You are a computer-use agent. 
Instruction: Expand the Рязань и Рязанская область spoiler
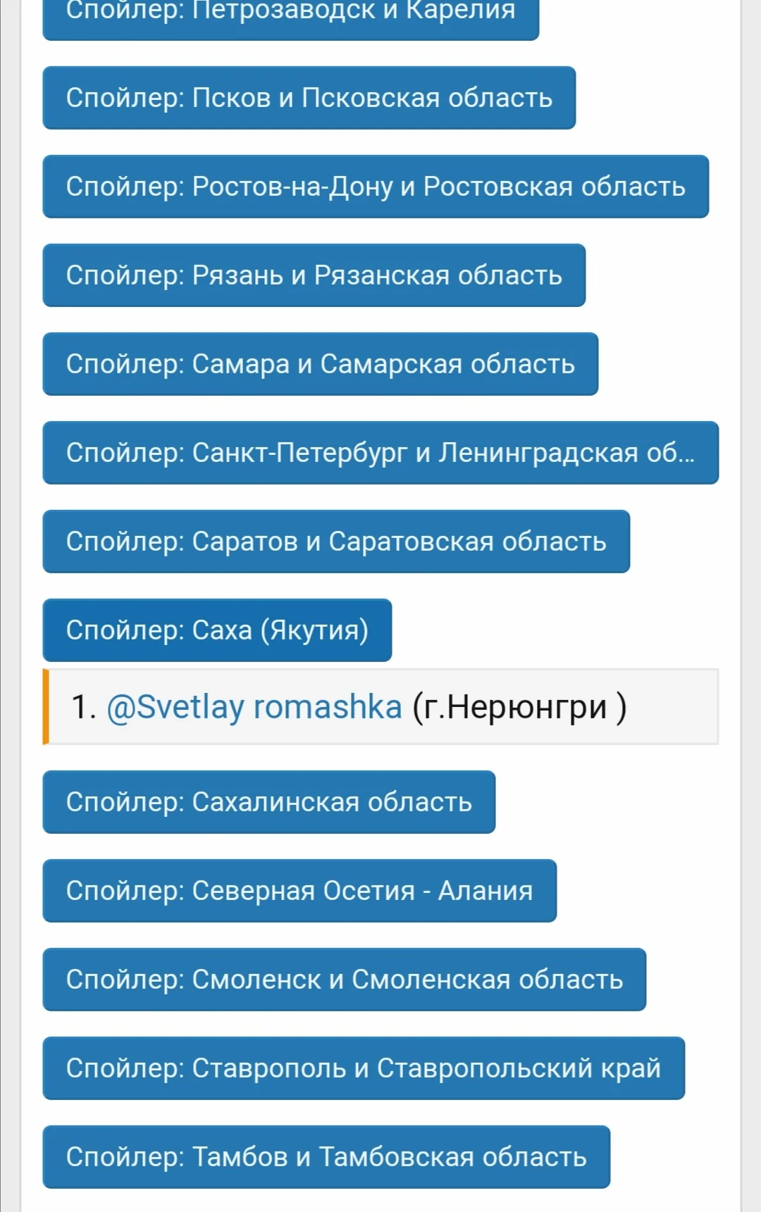314,275
